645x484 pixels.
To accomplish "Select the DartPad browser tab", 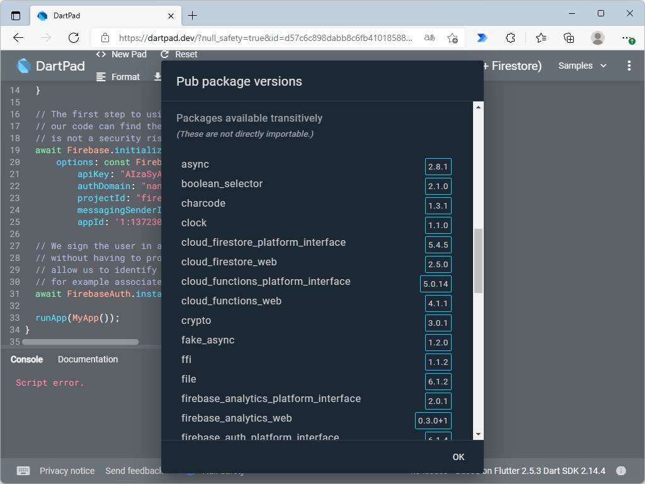I will click(106, 16).
